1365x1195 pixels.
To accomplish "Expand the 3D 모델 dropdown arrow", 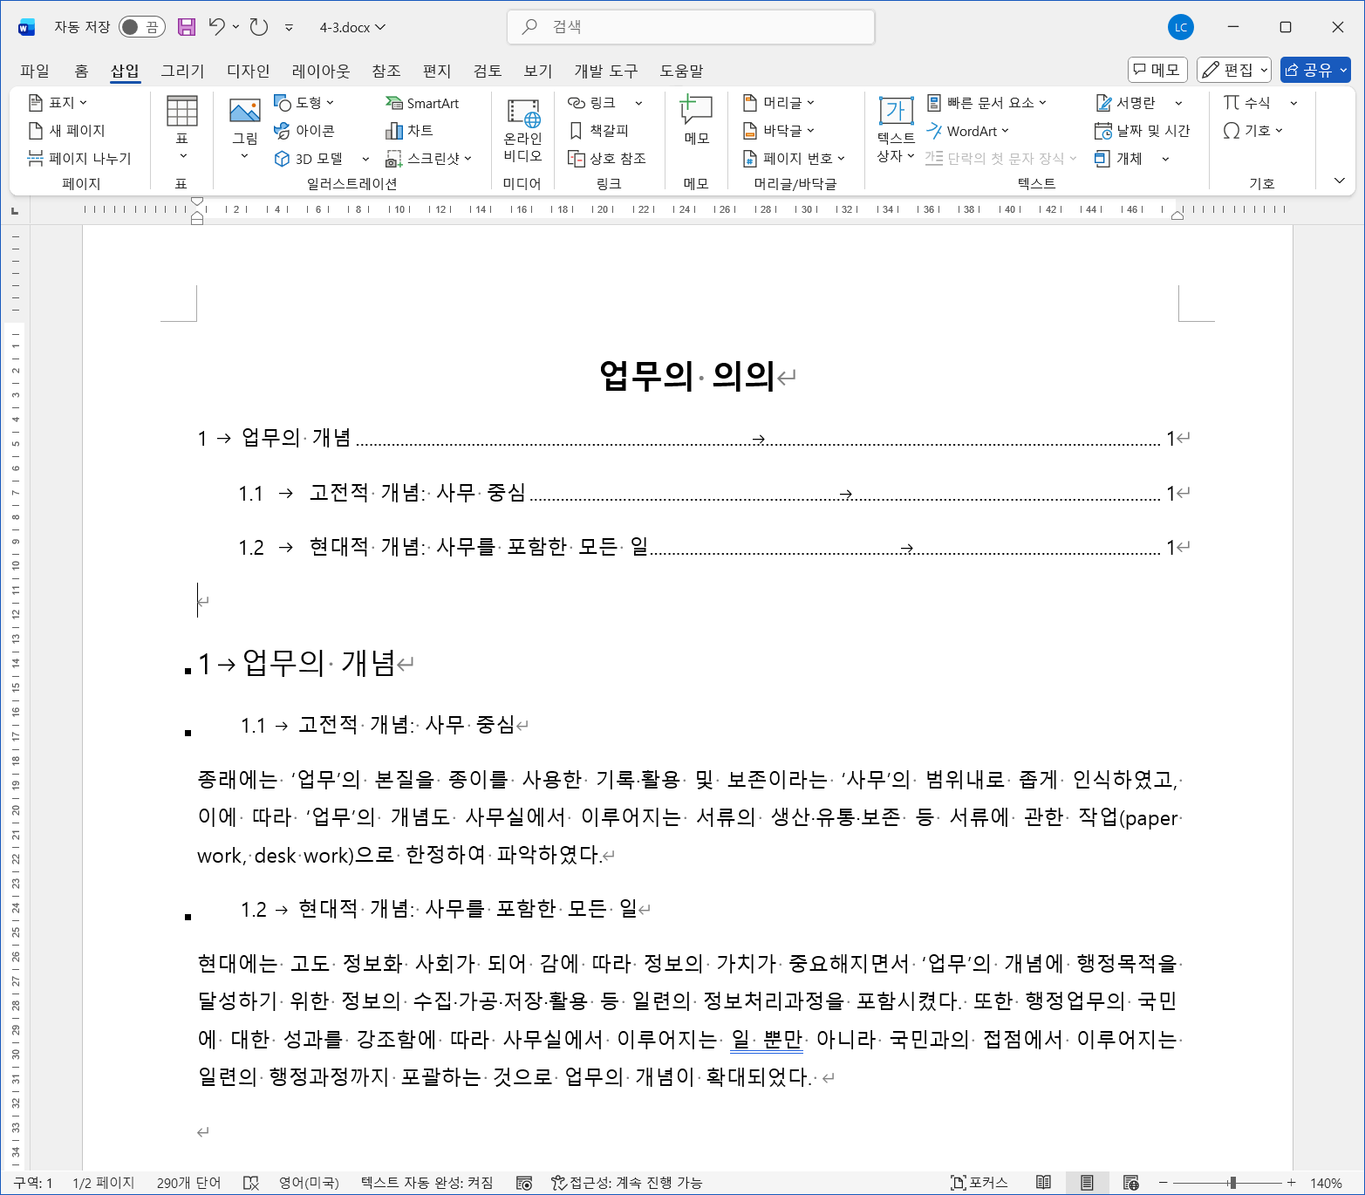I will [365, 159].
